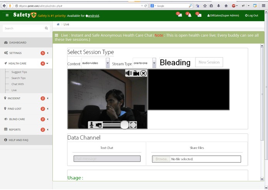This screenshot has height=190, width=268.
Task: Expand the Reports sidebar menu
Action: coord(26,130)
